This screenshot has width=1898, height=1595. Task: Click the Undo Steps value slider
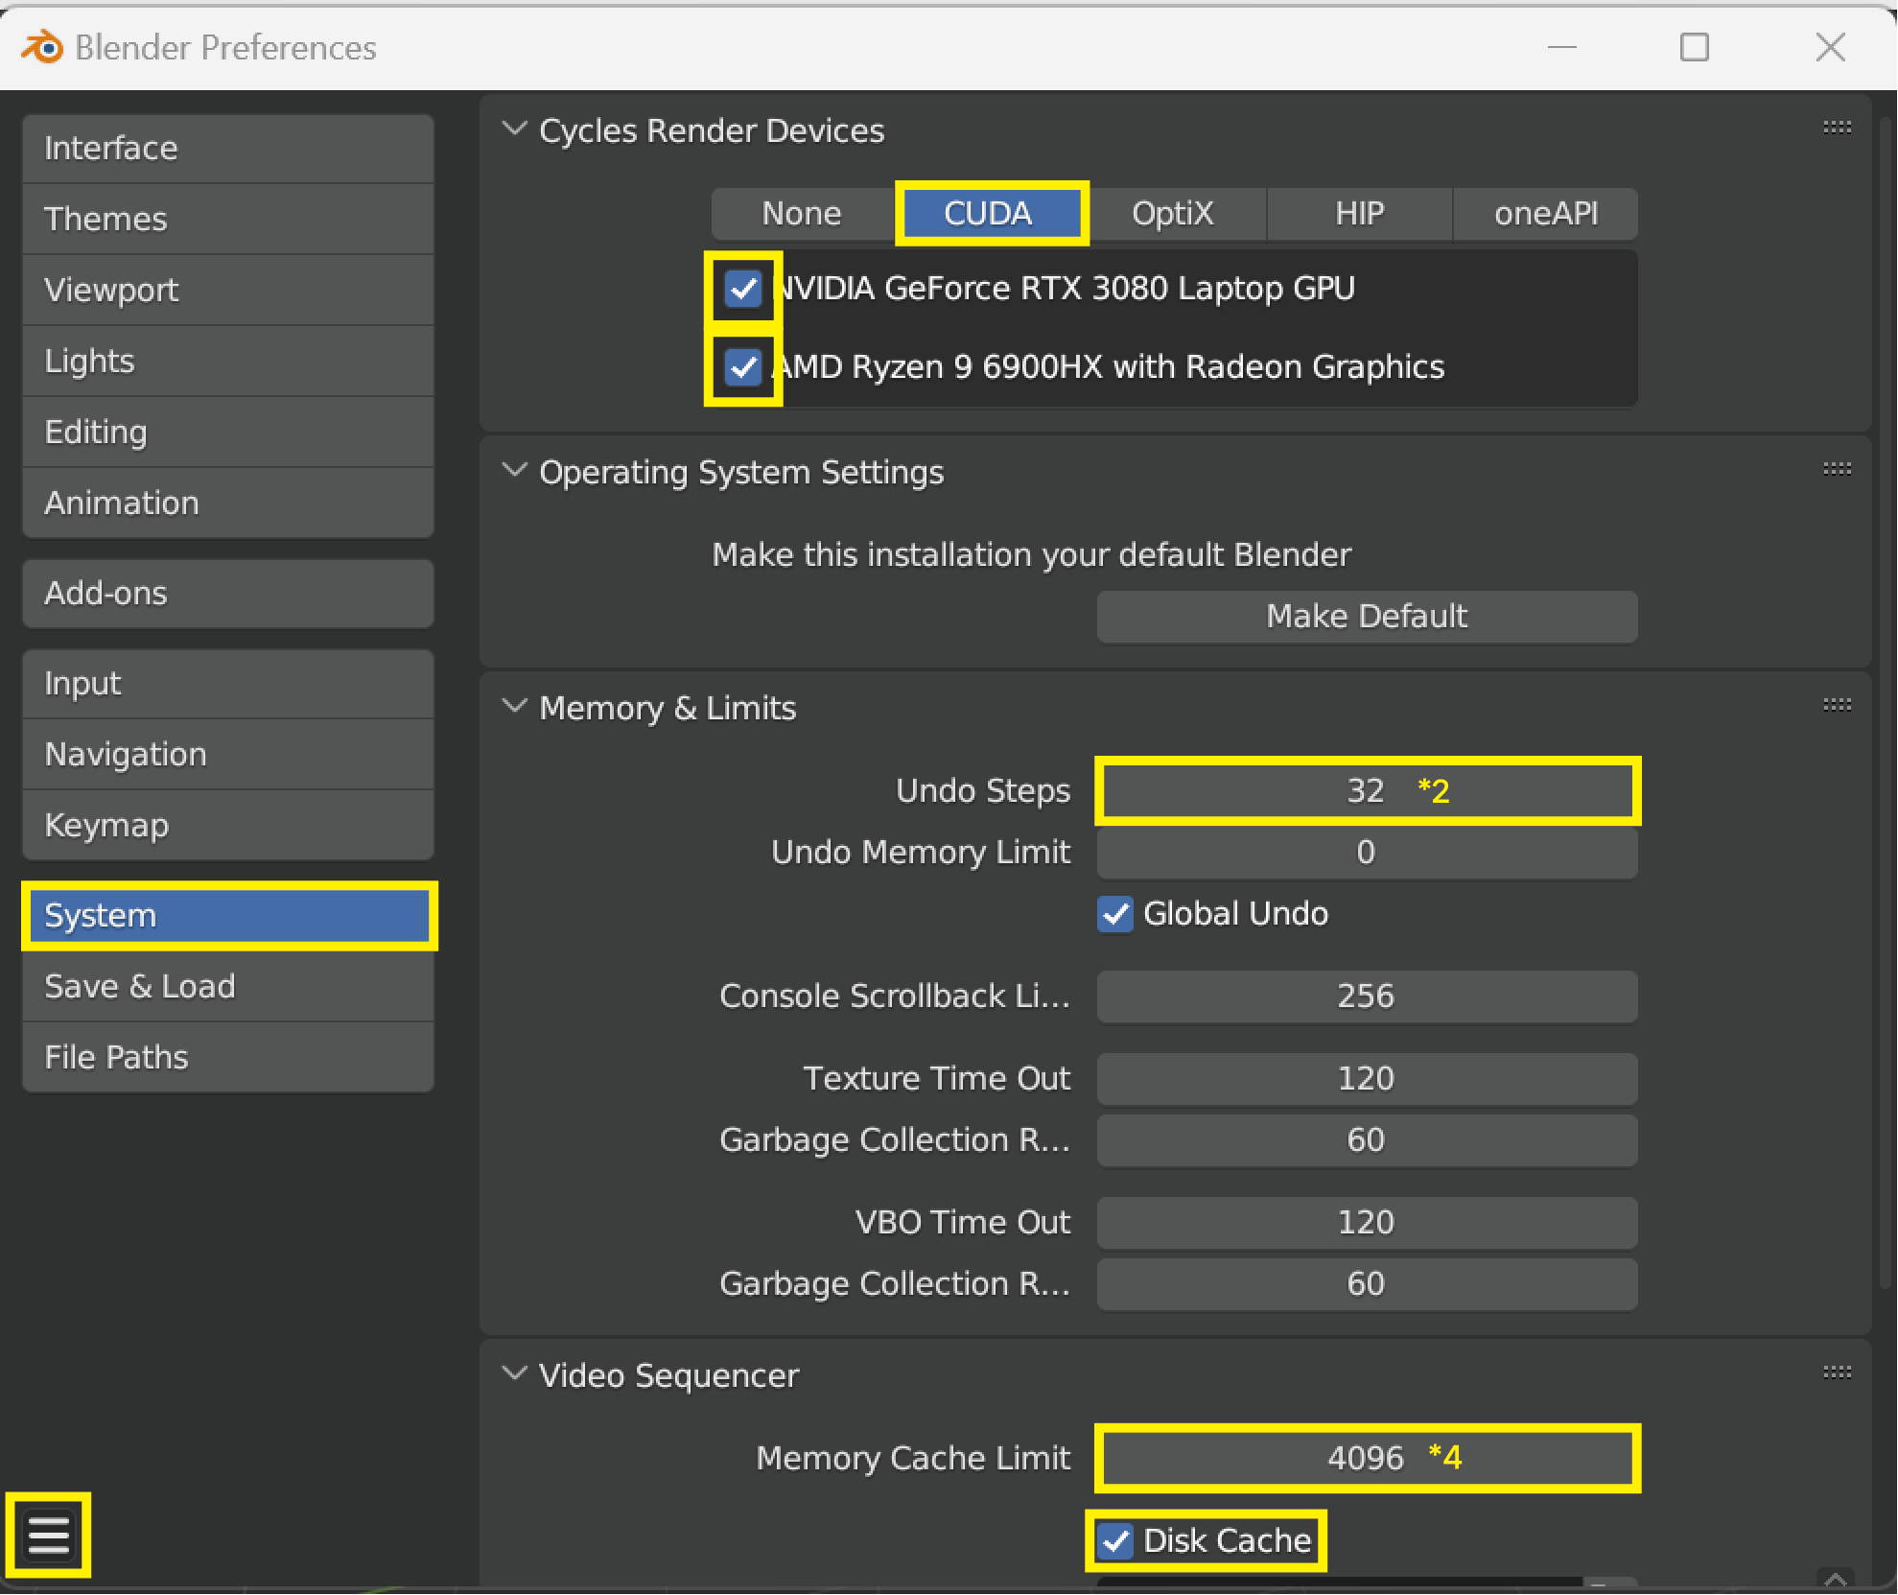pyautogui.click(x=1366, y=790)
